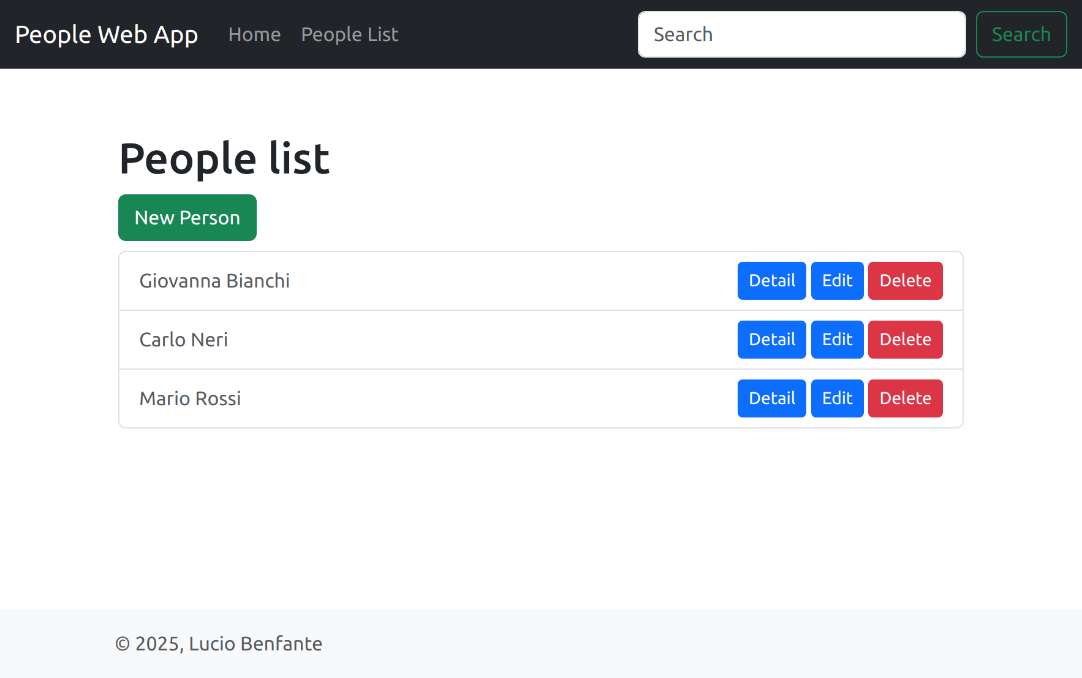Select the name Giovanna Bianchi
The height and width of the screenshot is (678, 1082).
pyautogui.click(x=214, y=281)
